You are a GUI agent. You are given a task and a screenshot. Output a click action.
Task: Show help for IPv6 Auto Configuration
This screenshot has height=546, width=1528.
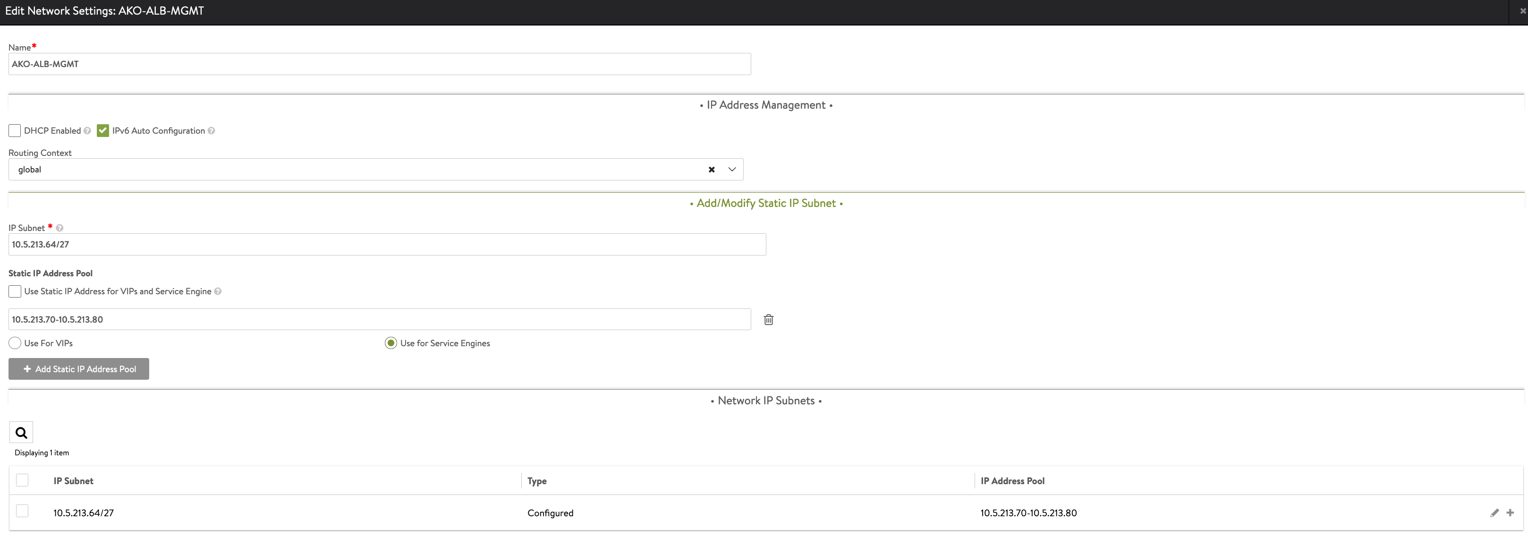point(211,130)
